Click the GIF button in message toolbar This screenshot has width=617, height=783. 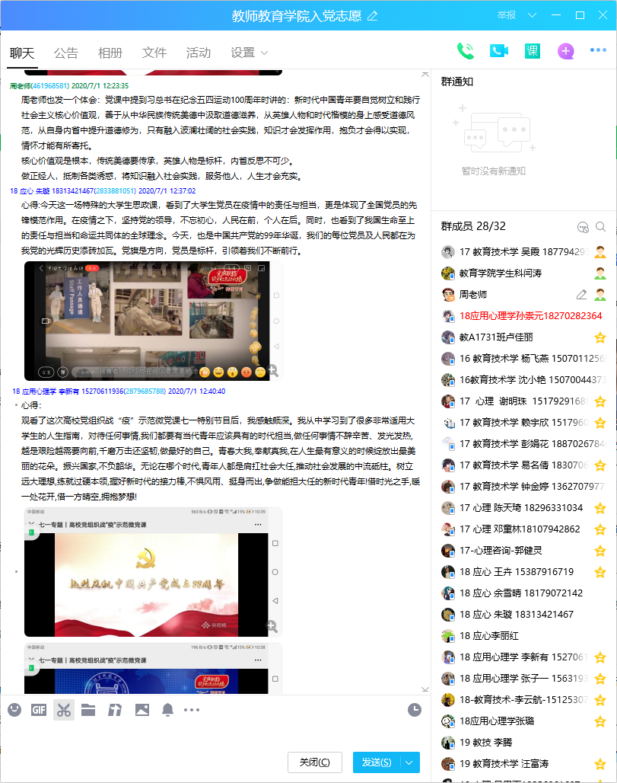pos(39,710)
